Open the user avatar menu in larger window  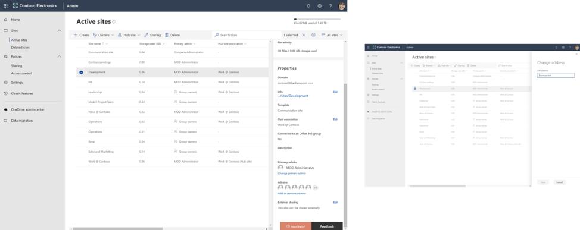point(342,6)
